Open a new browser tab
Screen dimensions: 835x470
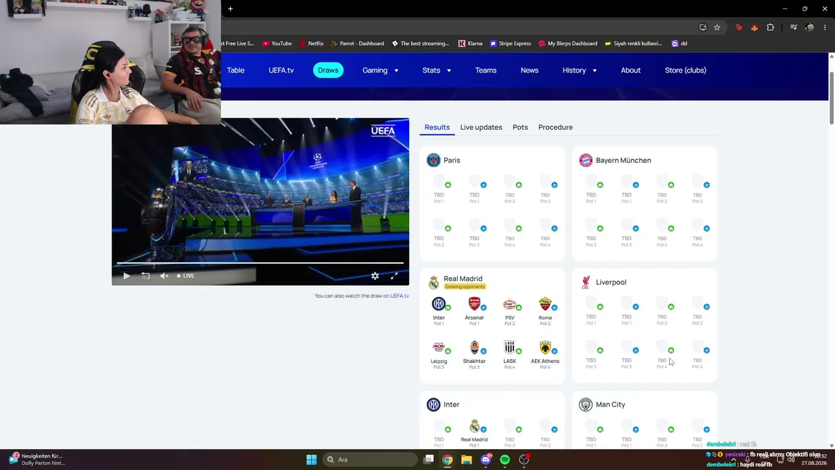pyautogui.click(x=230, y=8)
